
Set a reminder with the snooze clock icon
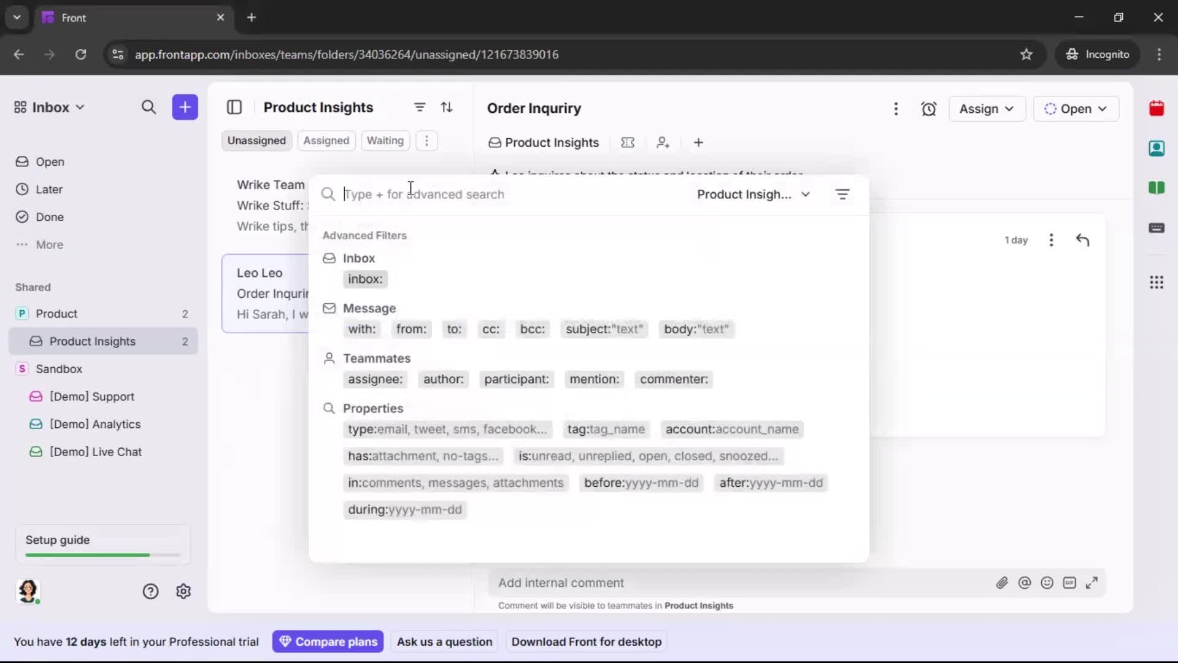click(929, 109)
